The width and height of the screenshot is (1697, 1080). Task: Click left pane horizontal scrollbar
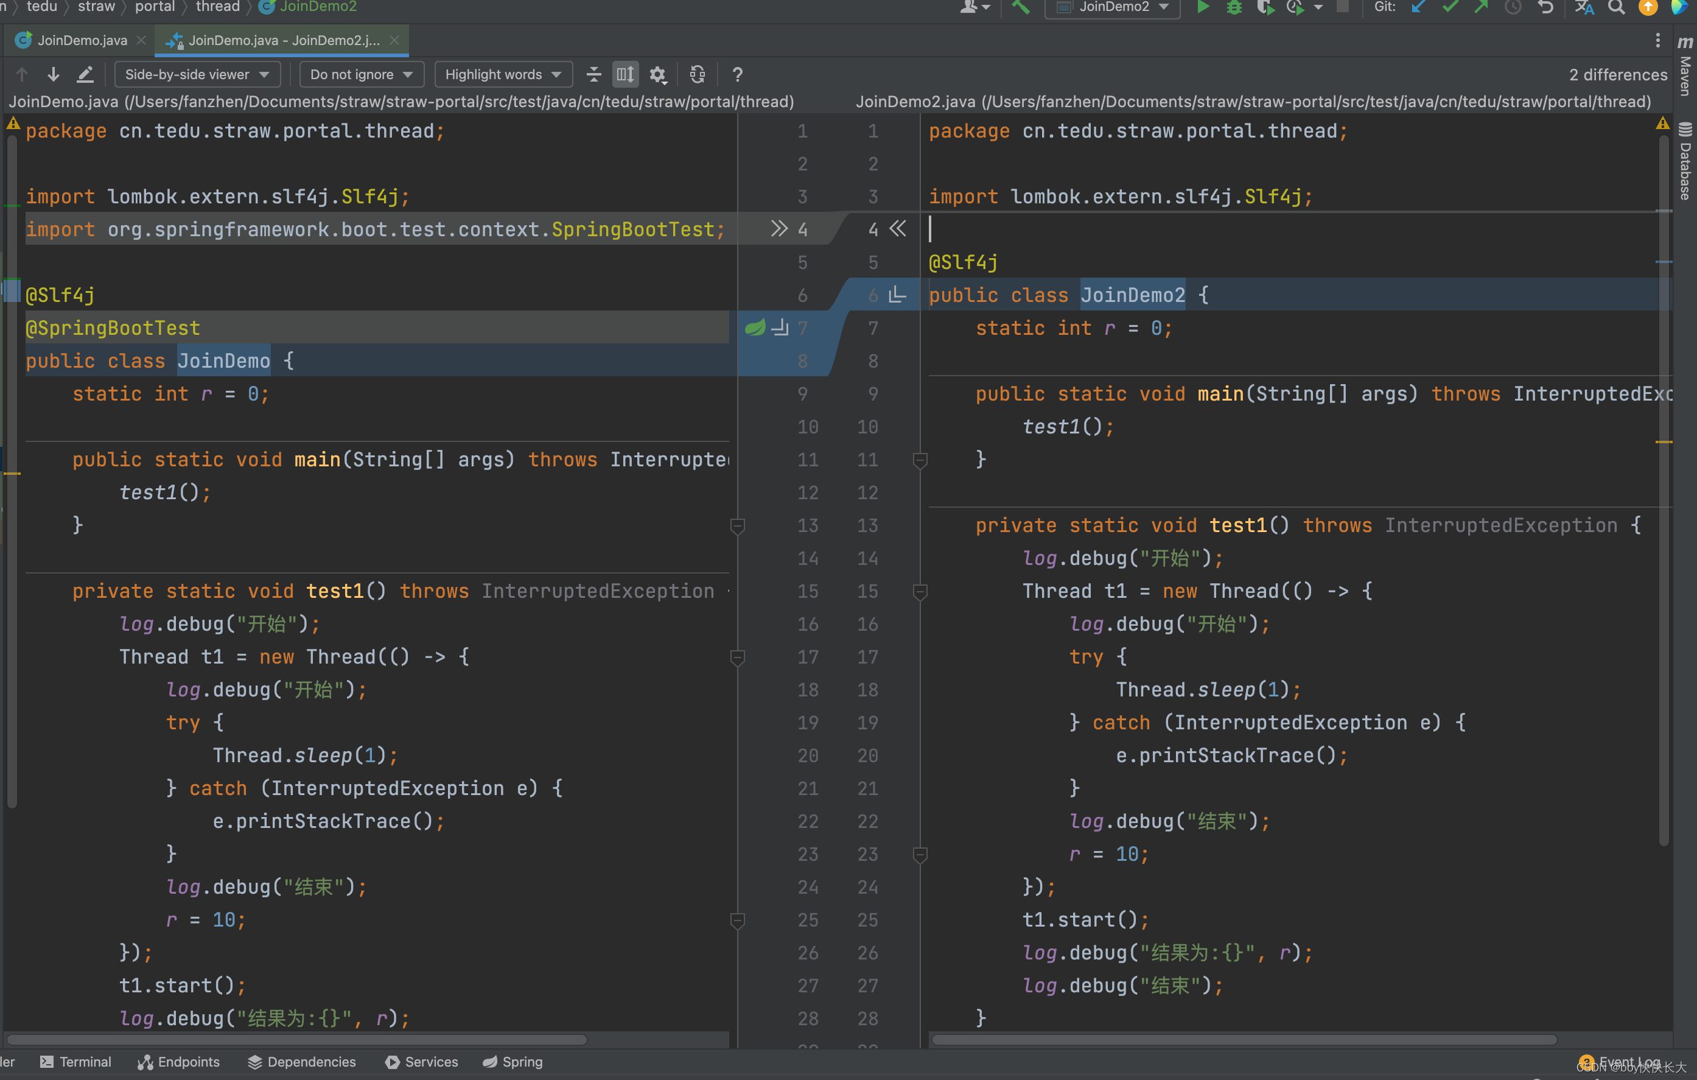296,1040
